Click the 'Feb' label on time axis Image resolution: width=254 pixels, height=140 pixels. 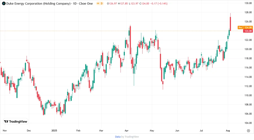click(x=78, y=130)
